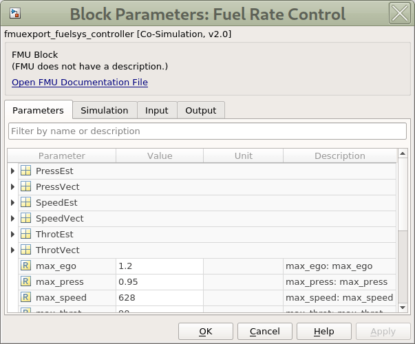Expand the SpeedVect tree row
This screenshot has height=344, width=415.
click(x=12, y=218)
